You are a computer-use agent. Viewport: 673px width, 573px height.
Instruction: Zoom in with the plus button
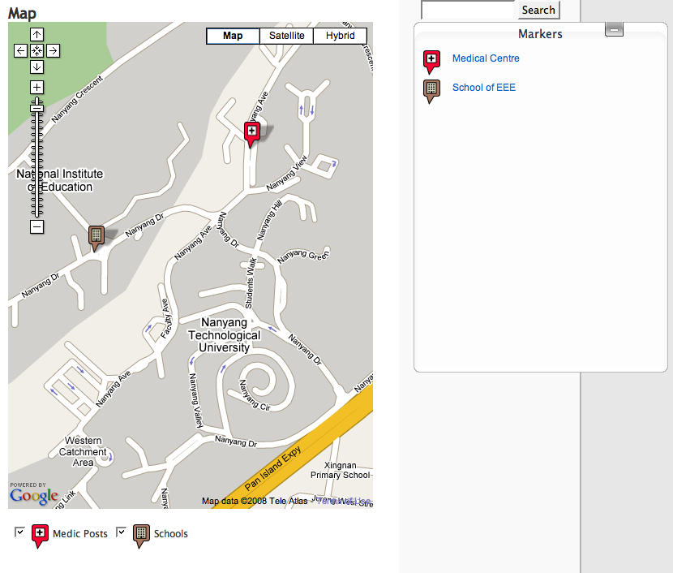click(x=37, y=87)
